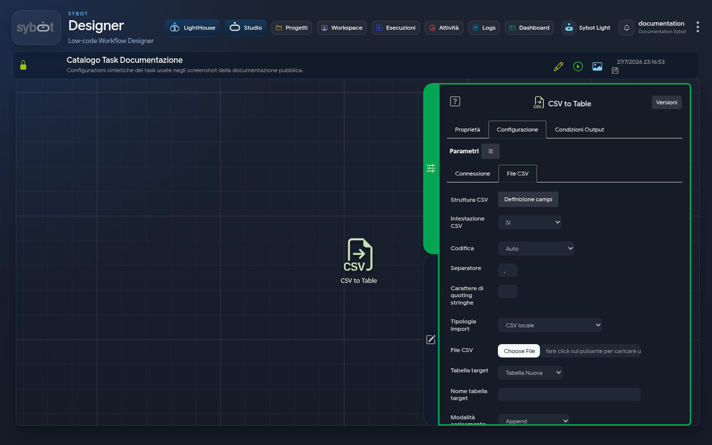Open the Codifica dropdown
This screenshot has width=712, height=445.
536,249
